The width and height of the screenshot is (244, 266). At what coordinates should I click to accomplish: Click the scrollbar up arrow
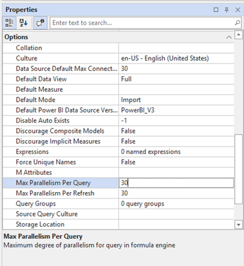tap(239, 35)
